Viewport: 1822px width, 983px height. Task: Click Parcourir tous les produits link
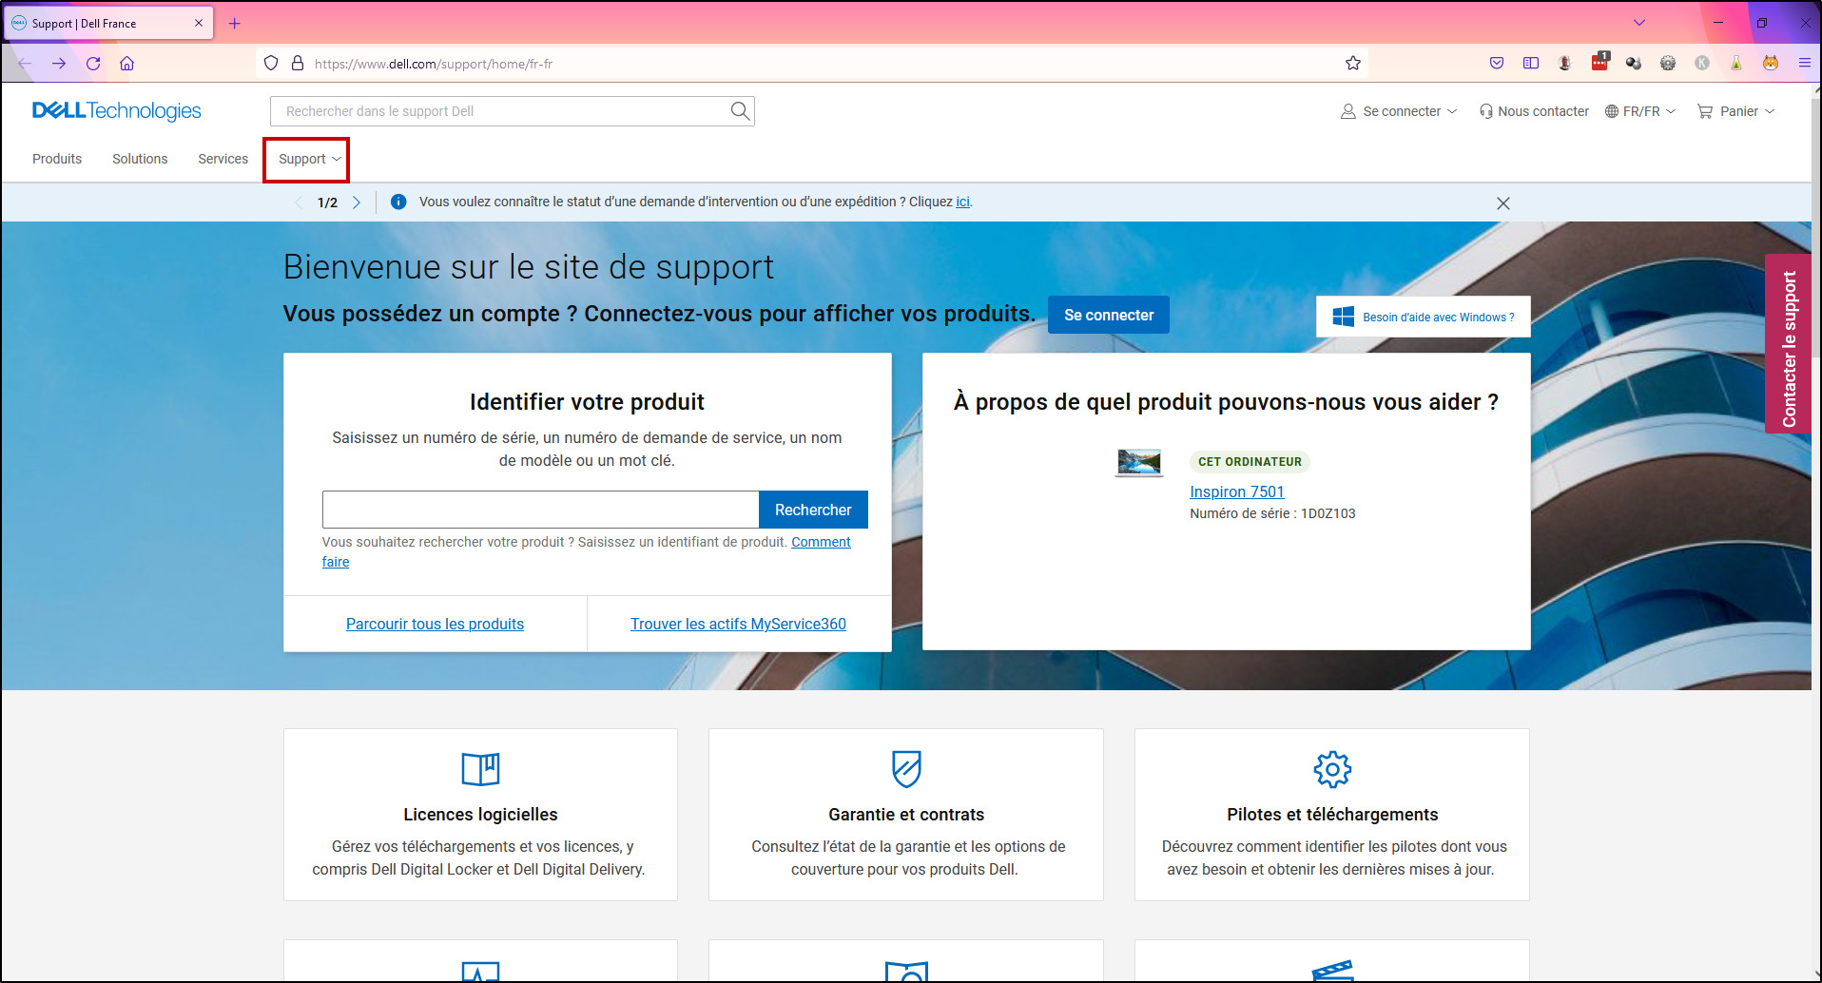point(435,624)
